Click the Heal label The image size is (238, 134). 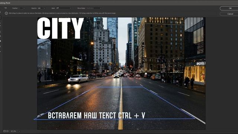coord(53,8)
